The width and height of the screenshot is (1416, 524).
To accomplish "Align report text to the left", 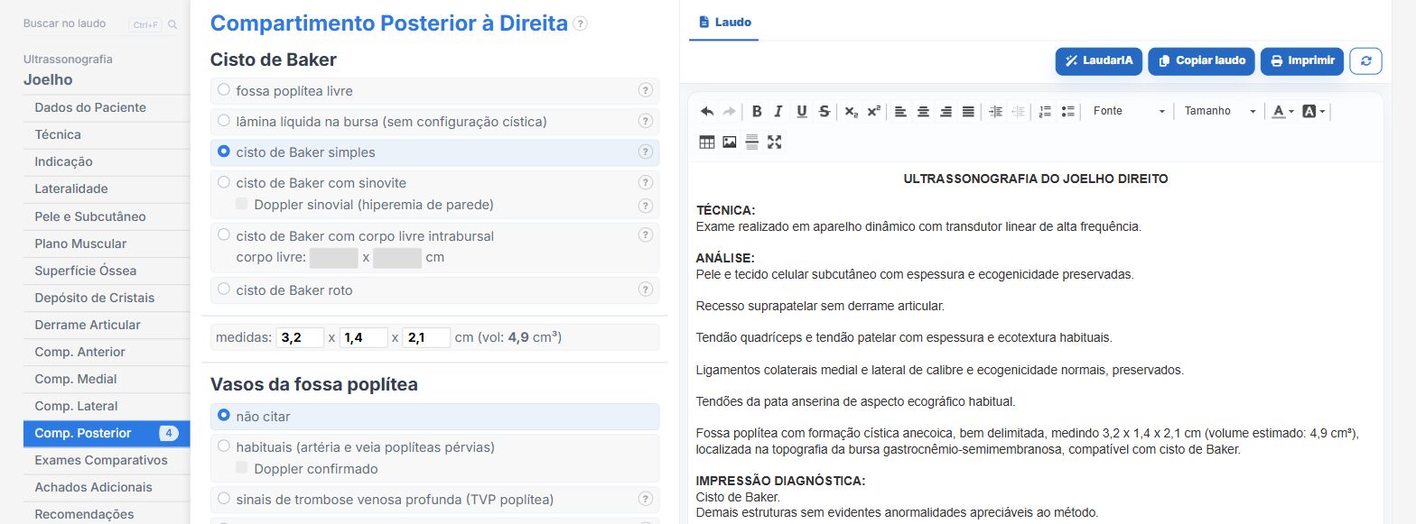I will 900,112.
